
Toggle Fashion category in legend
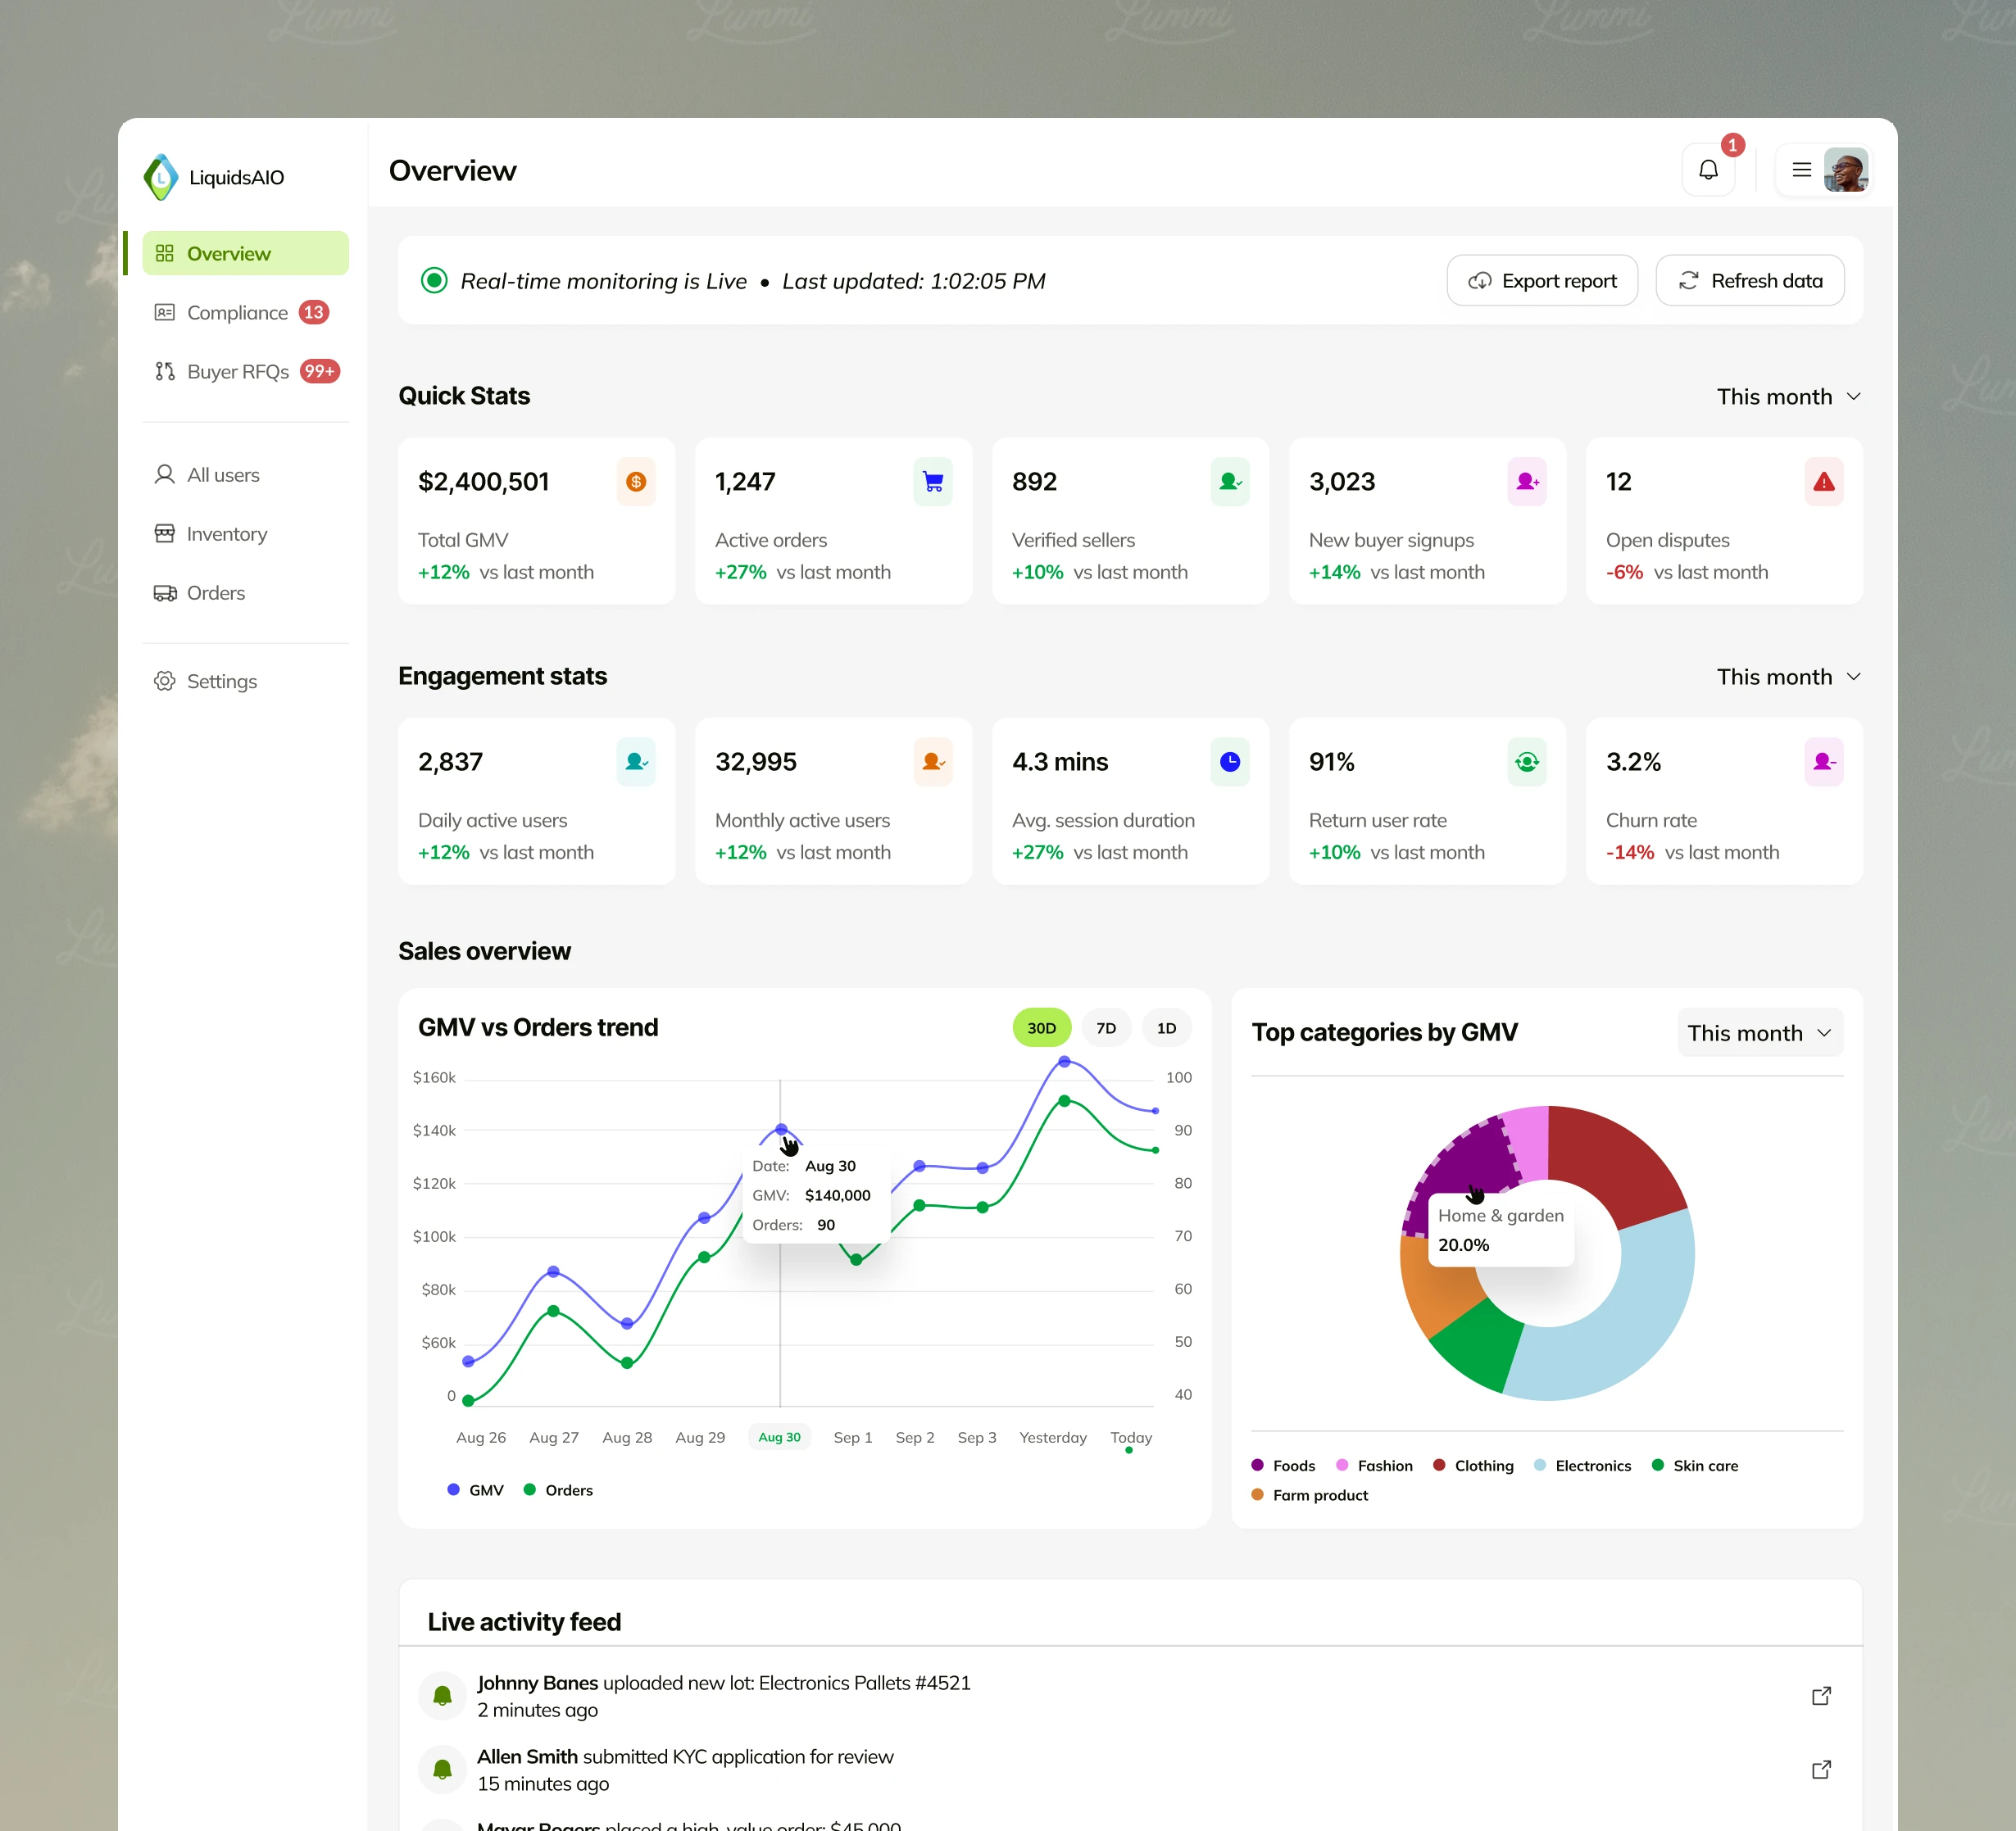tap(1374, 1466)
